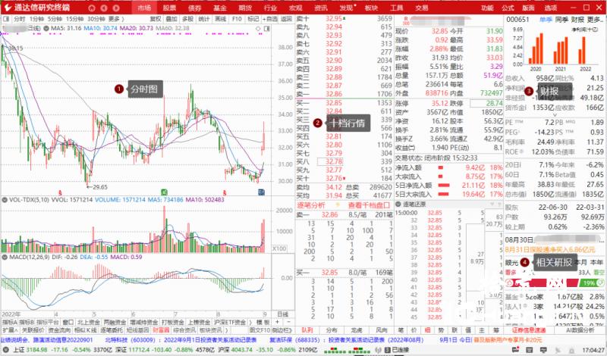The height and width of the screenshot is (356, 607).
Task: Open the 逐笔还原 panel dropdown arrow
Action: [493, 204]
